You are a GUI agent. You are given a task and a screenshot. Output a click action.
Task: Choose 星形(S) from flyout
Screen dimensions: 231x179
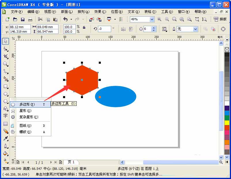30,111
